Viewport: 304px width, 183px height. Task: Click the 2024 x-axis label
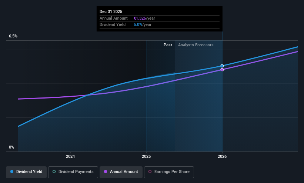(x=70, y=156)
